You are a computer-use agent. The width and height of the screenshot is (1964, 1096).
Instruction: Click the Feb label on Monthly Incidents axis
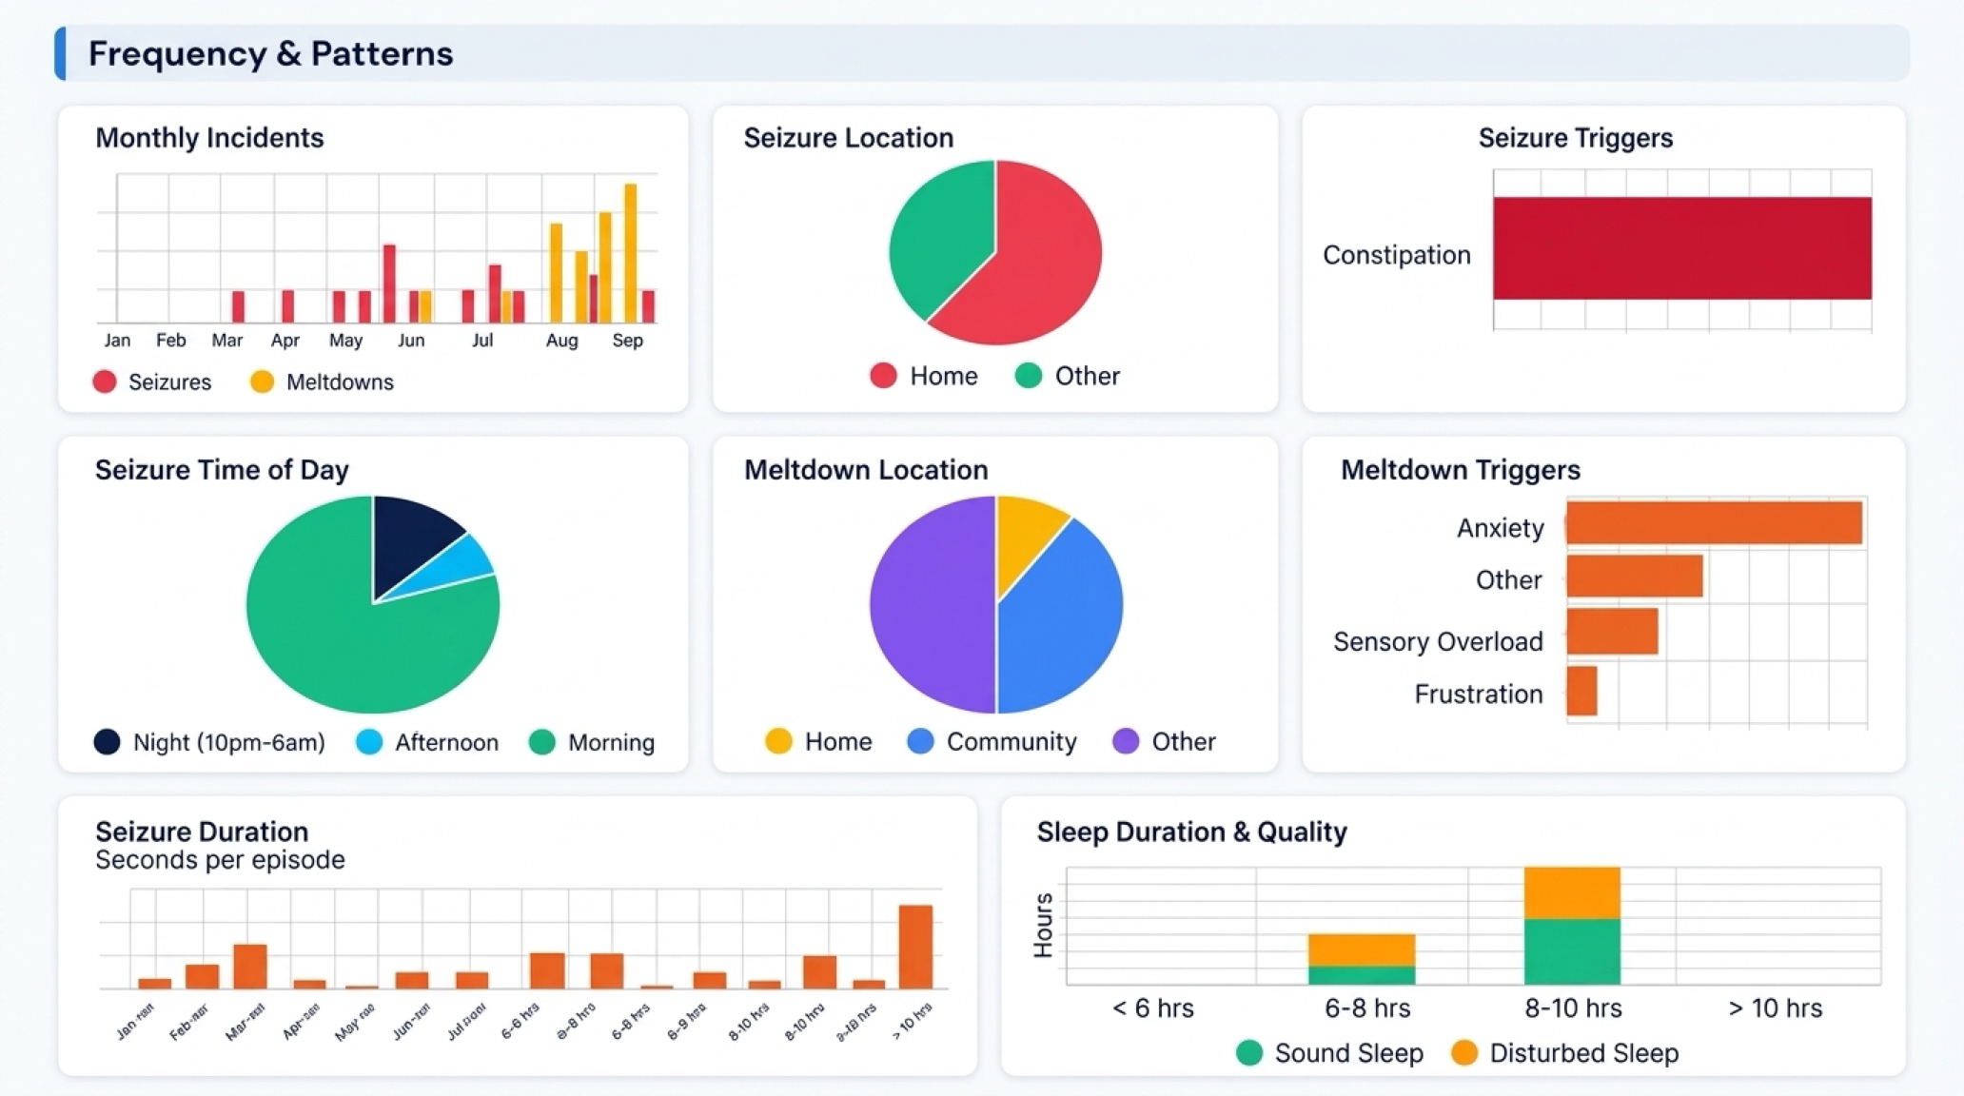click(x=171, y=341)
